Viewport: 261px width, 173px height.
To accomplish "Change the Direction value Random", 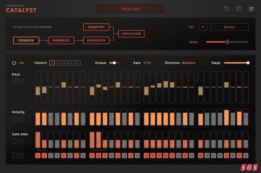I will point(189,63).
